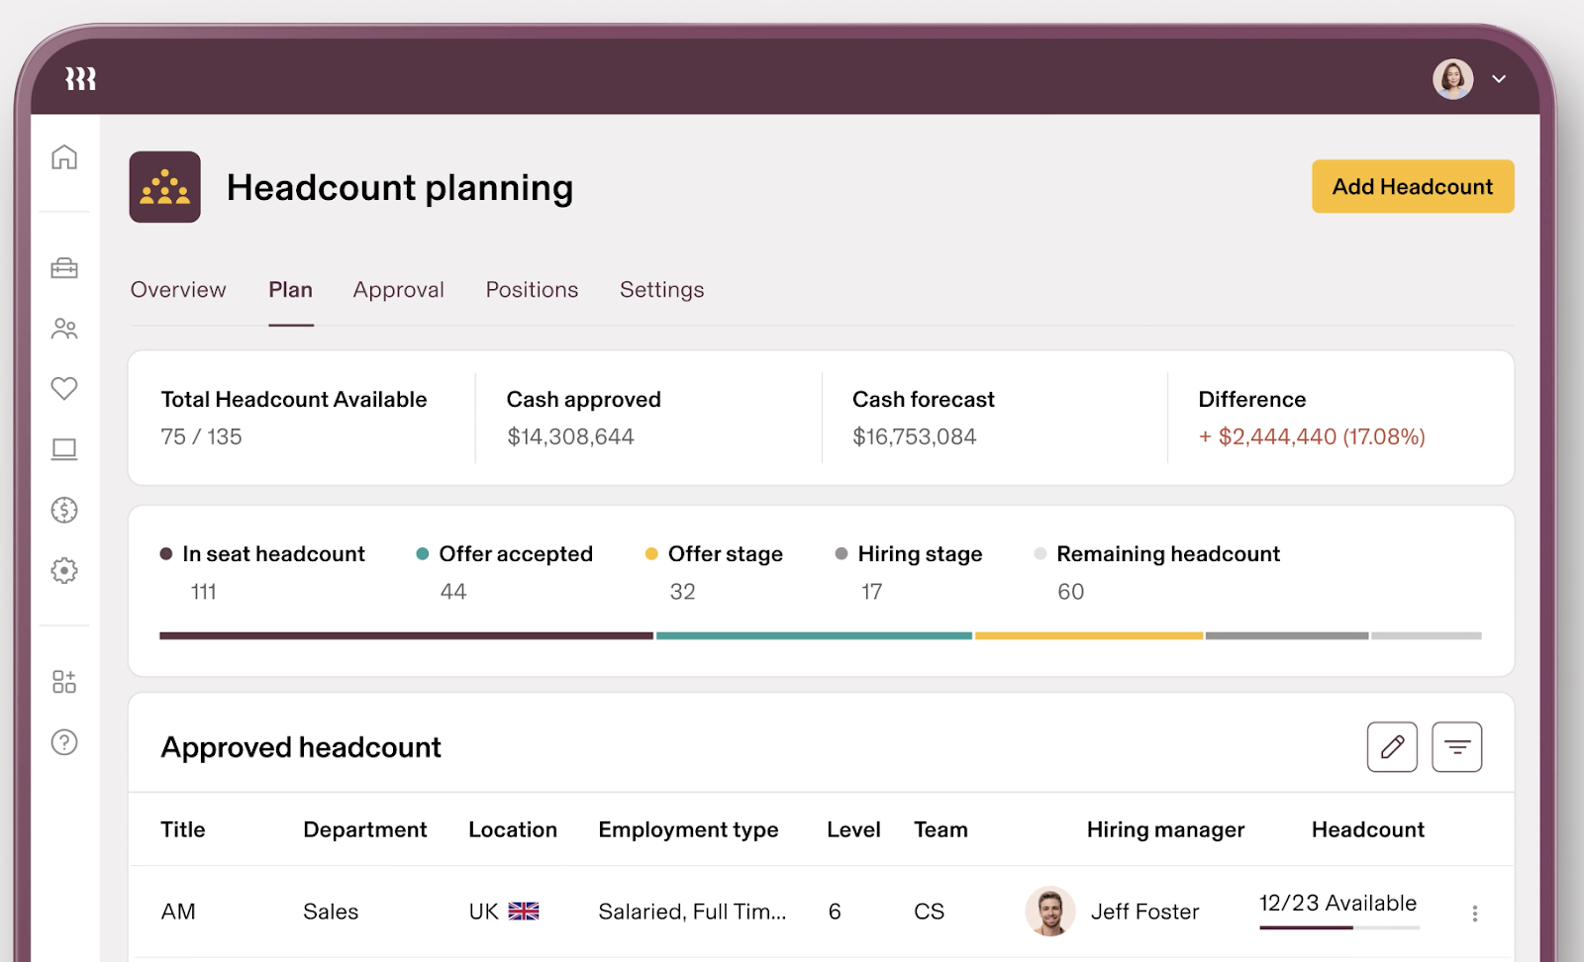1584x962 pixels.
Task: Click the CS team cell
Action: pos(929,912)
